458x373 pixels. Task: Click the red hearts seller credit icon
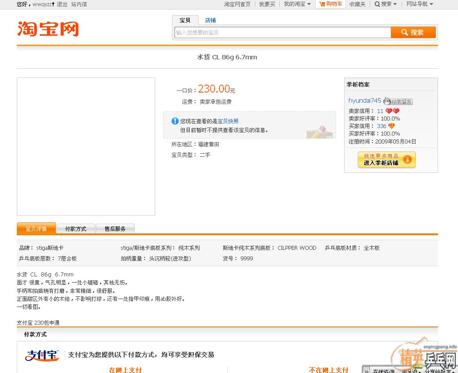click(x=392, y=111)
